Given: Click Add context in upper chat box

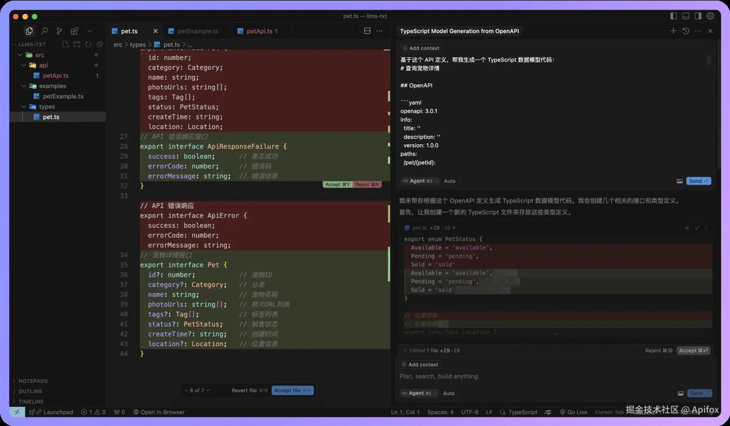Looking at the screenshot, I should pyautogui.click(x=421, y=48).
